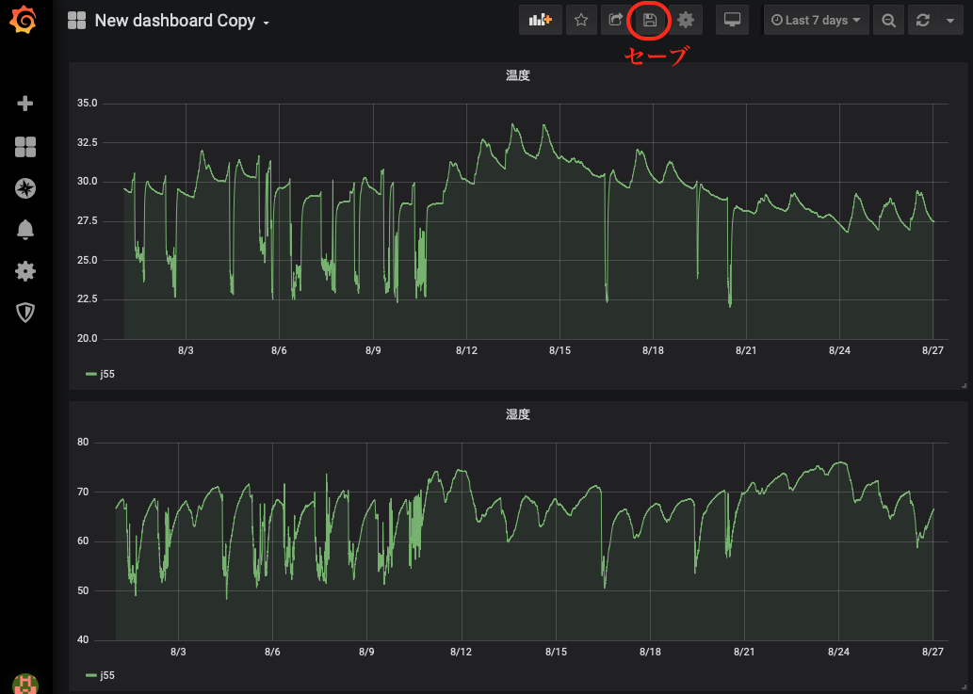973x694 pixels.
Task: Open the Configuration gear in sidebar
Action: pyautogui.click(x=25, y=271)
